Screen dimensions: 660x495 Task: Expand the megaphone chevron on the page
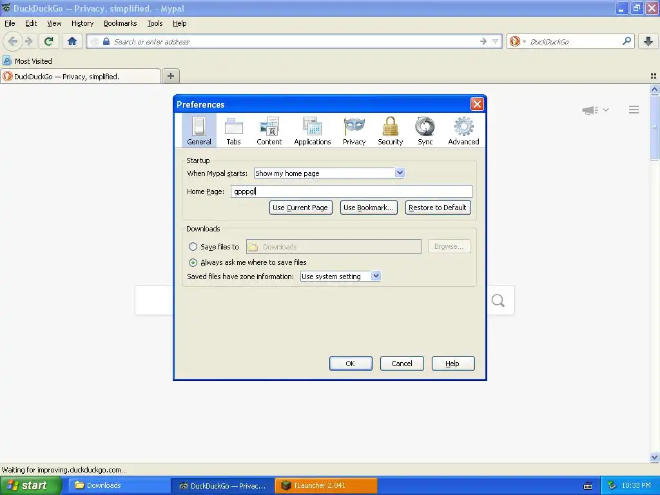(x=606, y=110)
